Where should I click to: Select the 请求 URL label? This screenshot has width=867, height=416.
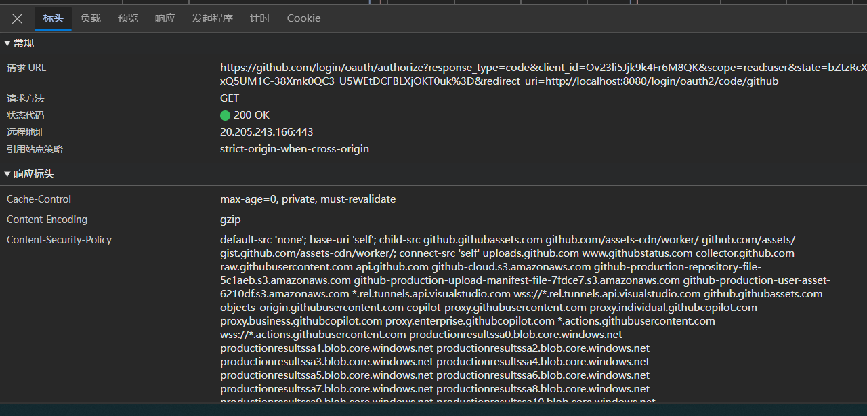26,68
